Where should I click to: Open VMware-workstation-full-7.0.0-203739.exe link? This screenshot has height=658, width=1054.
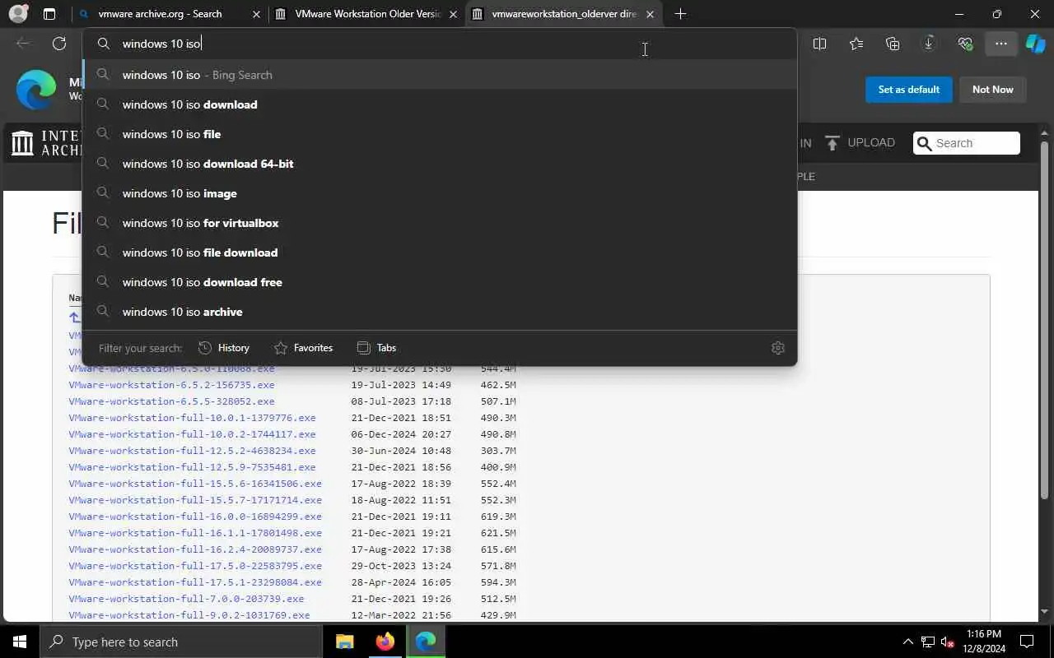[x=186, y=599]
